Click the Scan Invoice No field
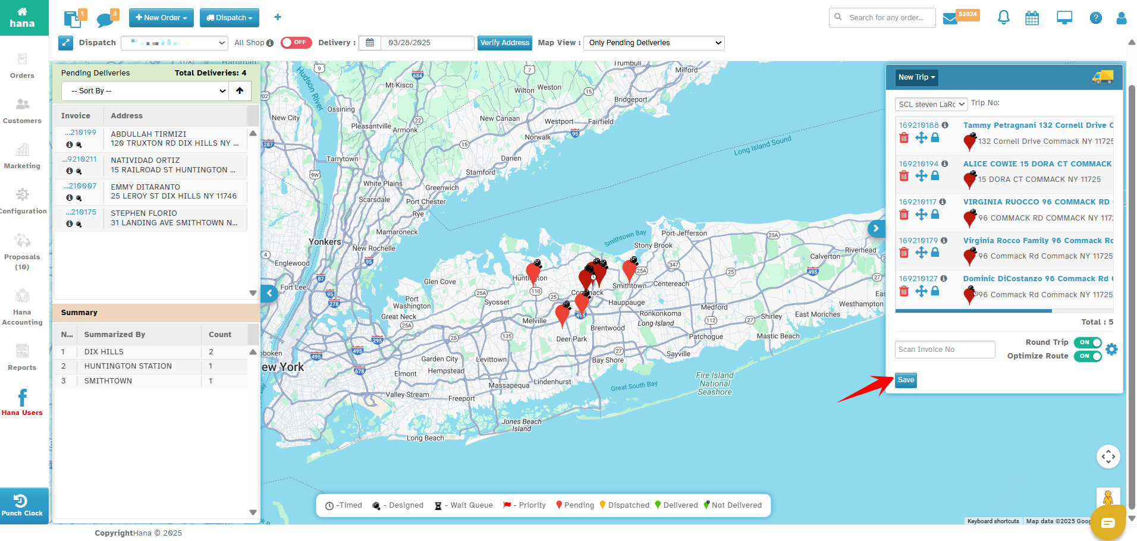 (945, 350)
